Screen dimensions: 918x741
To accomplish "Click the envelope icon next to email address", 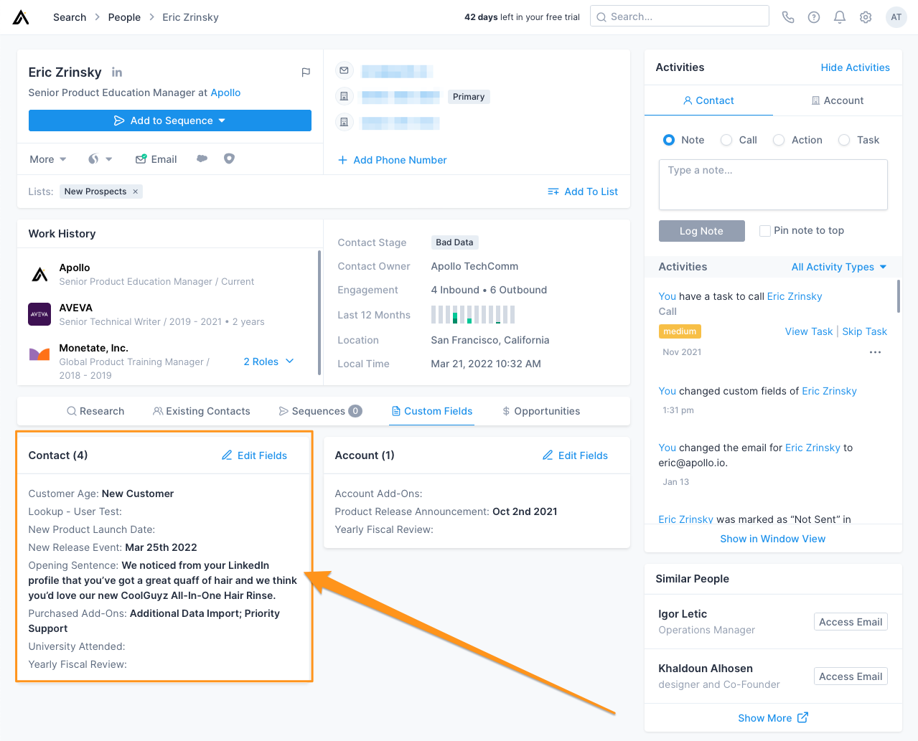I will click(x=344, y=70).
